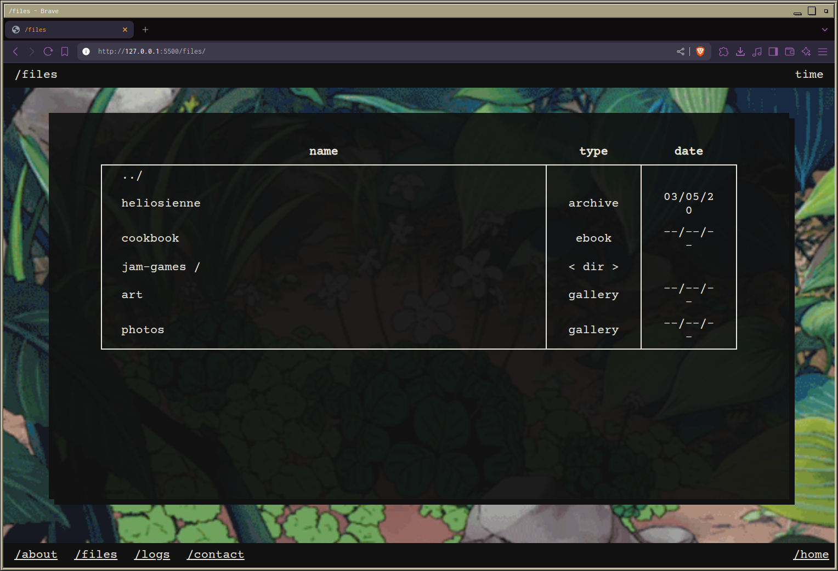This screenshot has height=571, width=838.
Task: Open the Brave Playlist music note icon
Action: click(x=757, y=52)
